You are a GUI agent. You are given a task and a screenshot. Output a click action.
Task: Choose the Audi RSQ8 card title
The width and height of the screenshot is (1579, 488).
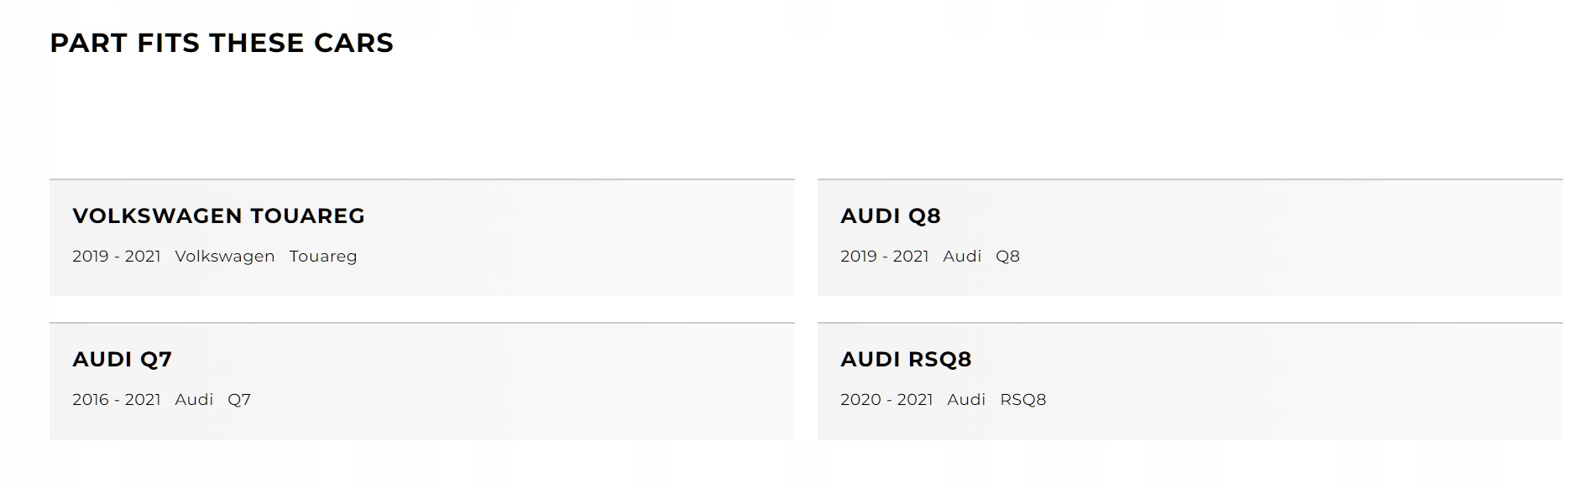(906, 360)
